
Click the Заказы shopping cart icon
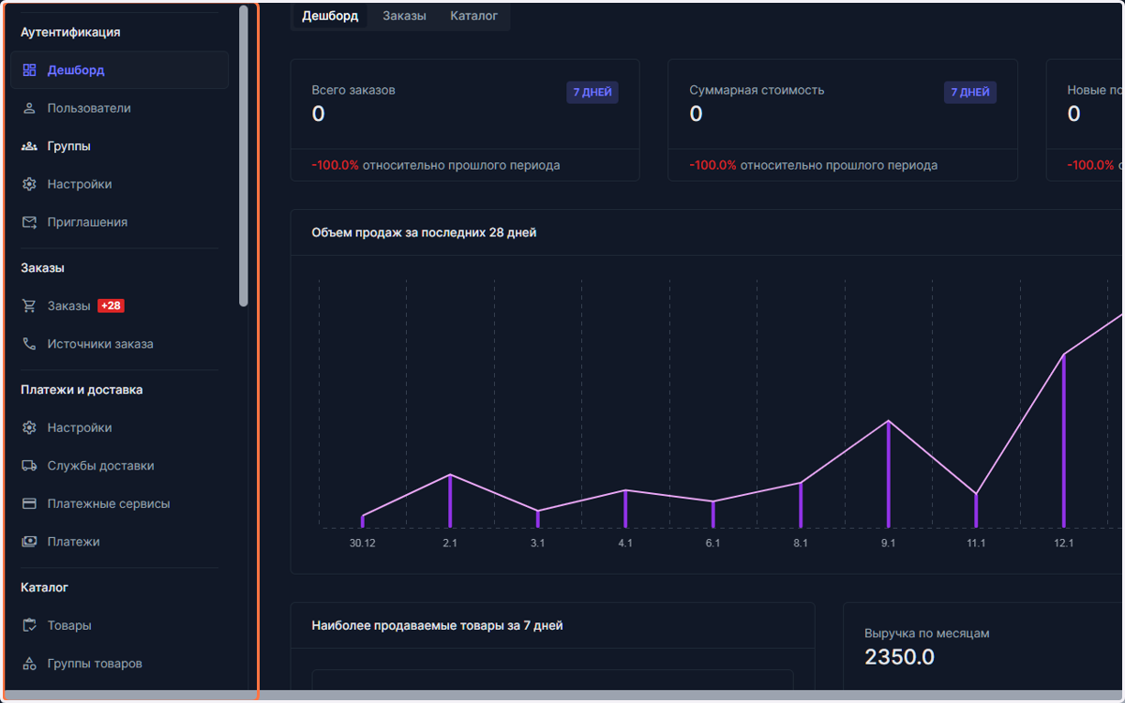pos(29,306)
